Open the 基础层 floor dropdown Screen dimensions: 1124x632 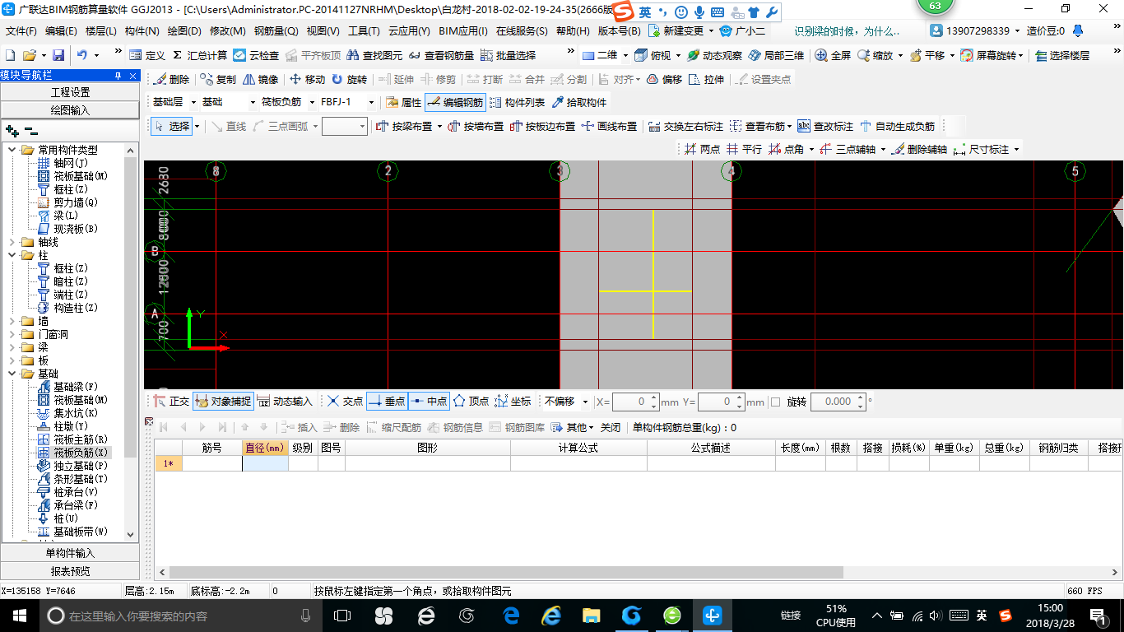(193, 103)
